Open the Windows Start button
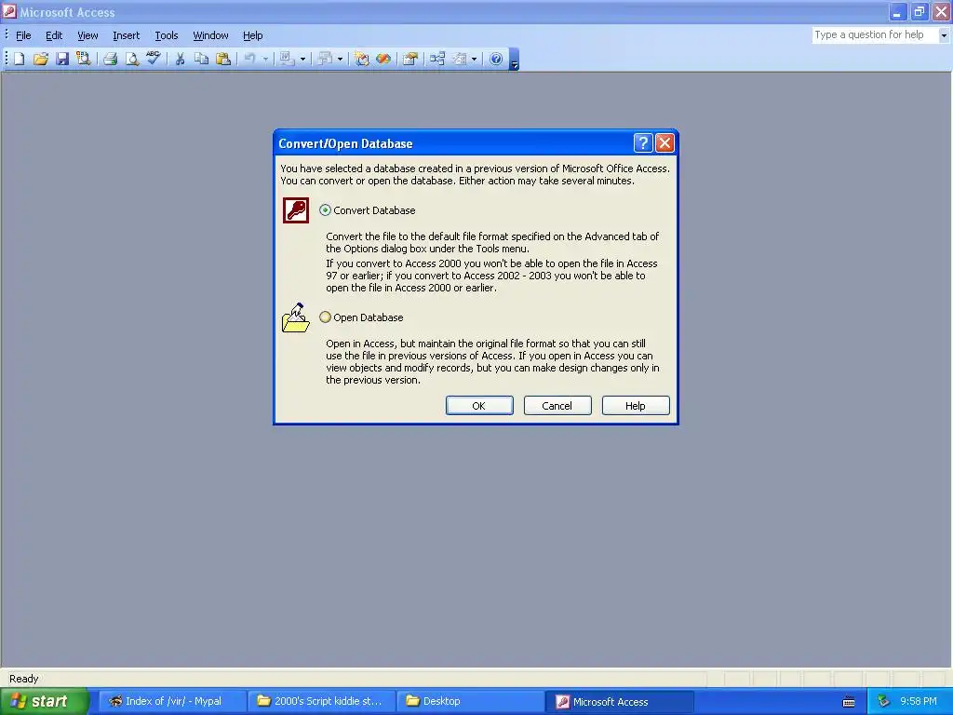953x715 pixels. point(45,701)
